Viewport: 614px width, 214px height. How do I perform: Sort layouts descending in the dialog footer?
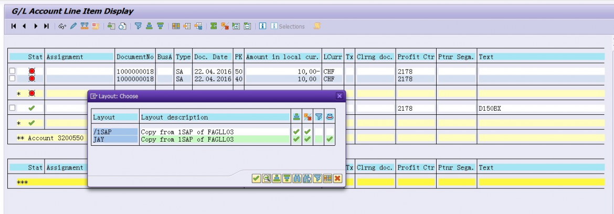(287, 178)
